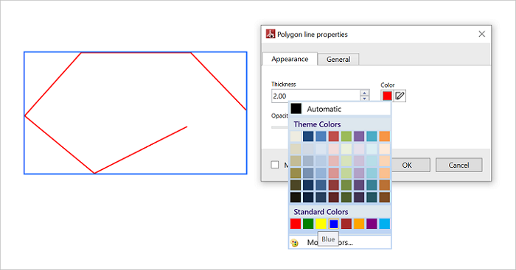The height and width of the screenshot is (270, 516).
Task: Click the app icon in dialog title bar
Action: 271,34
